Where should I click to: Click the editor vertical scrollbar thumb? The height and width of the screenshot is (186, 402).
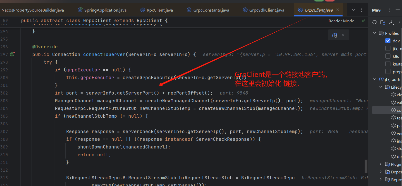coord(366,166)
